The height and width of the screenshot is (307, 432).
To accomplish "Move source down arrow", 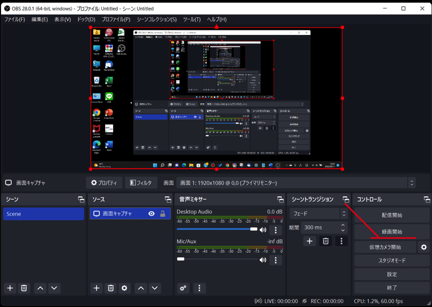I will (155, 288).
